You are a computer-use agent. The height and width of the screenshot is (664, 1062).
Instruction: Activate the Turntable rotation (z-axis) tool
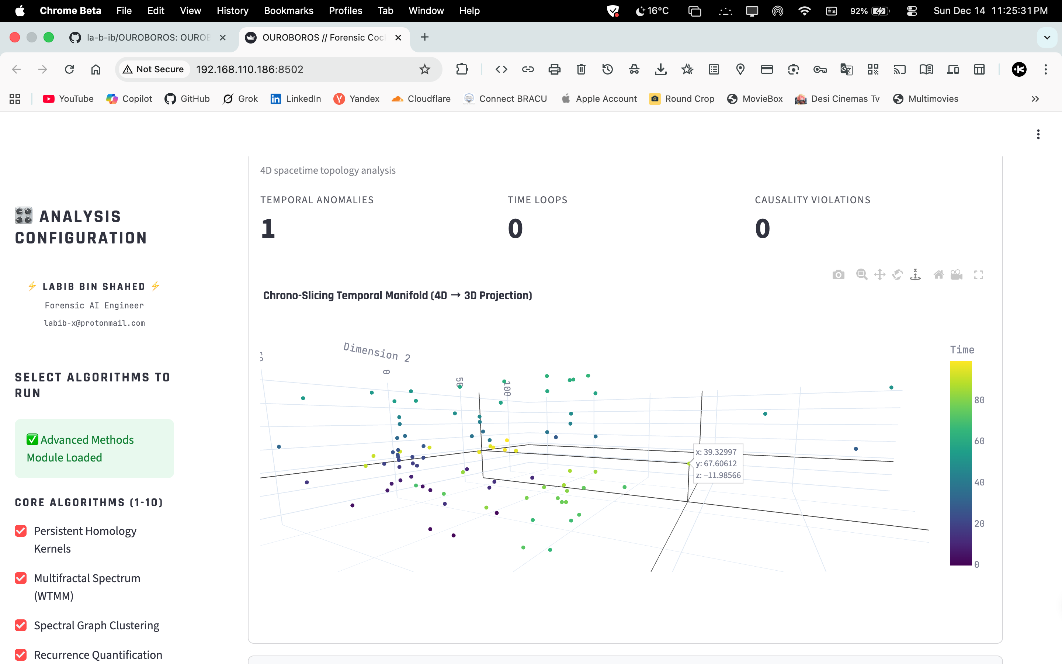tap(916, 275)
